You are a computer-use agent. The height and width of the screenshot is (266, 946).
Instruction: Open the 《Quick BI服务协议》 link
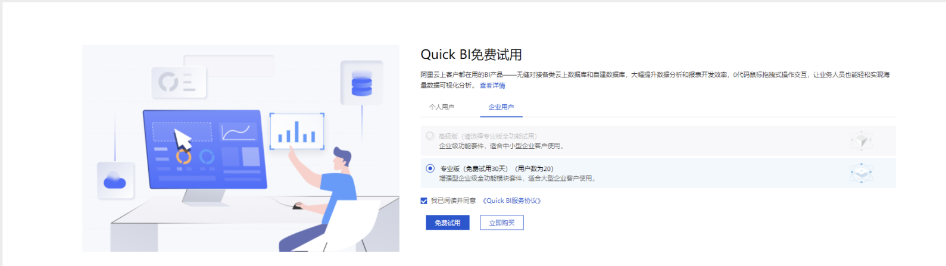click(x=512, y=201)
